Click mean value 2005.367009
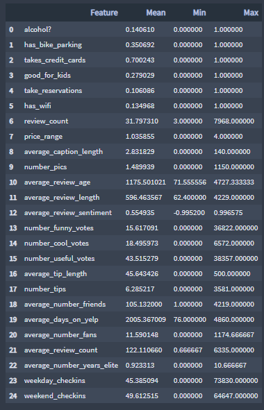264x410 pixels. click(146, 320)
